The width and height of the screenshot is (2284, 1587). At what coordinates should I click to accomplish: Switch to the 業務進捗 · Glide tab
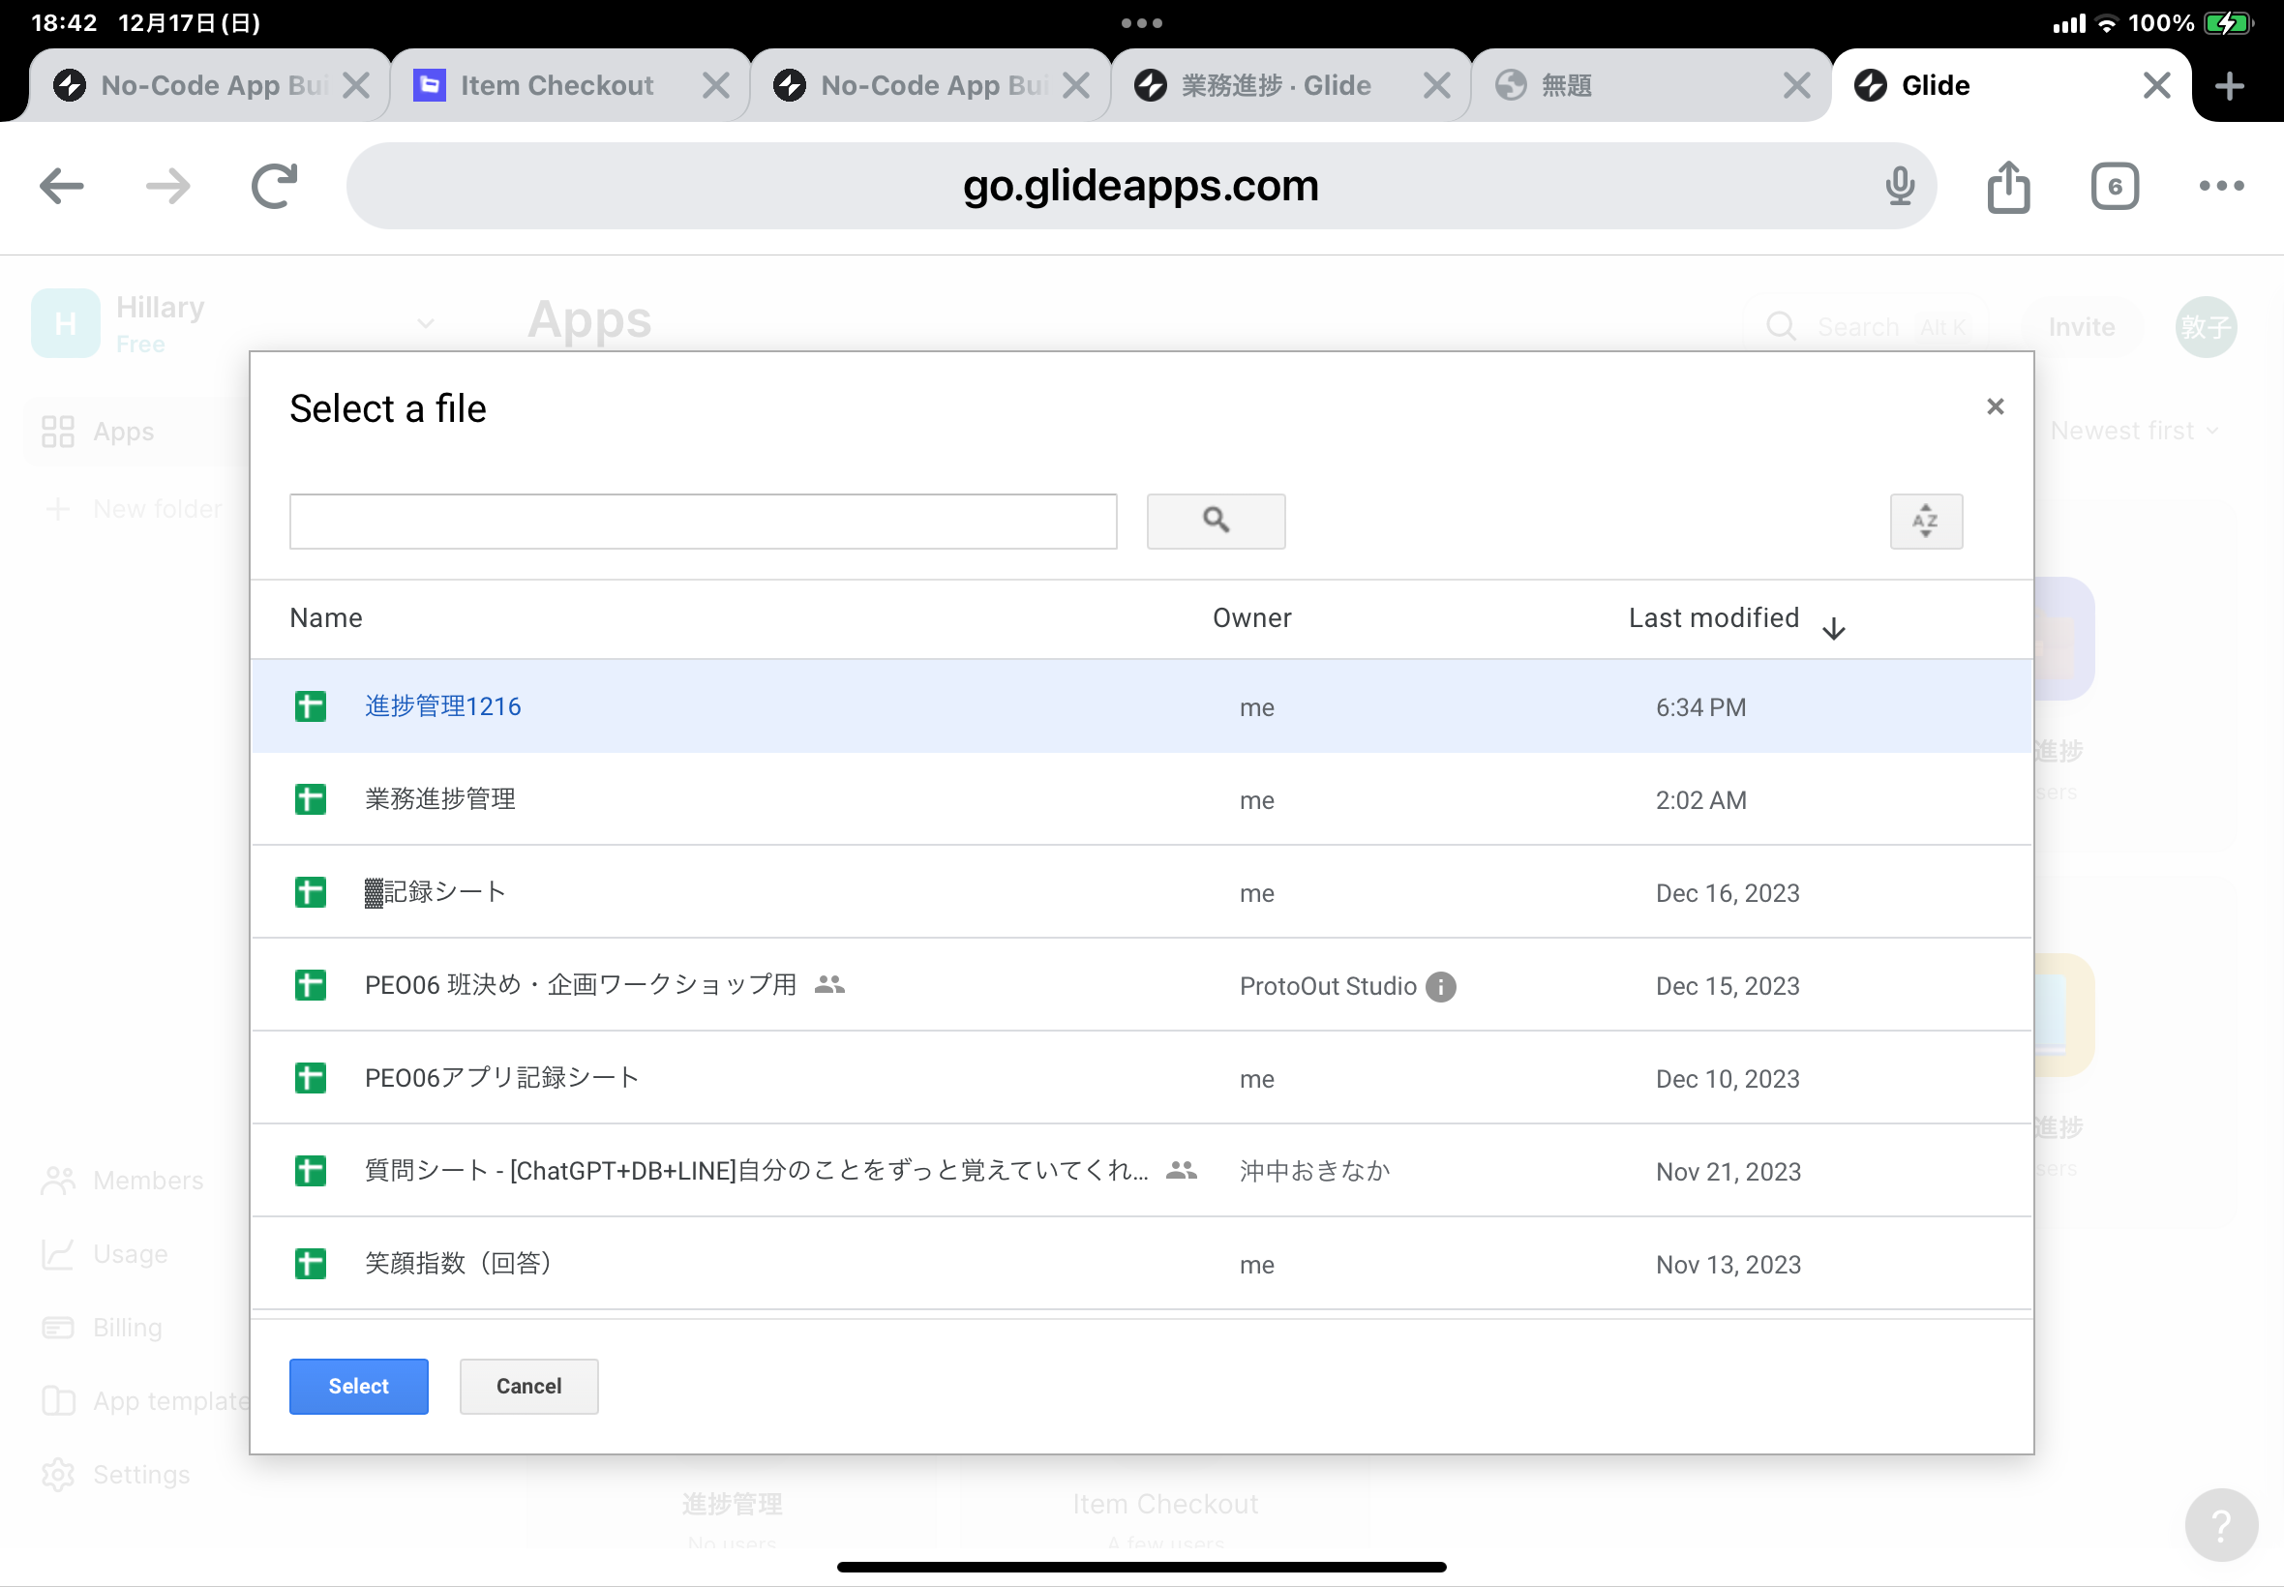point(1276,86)
